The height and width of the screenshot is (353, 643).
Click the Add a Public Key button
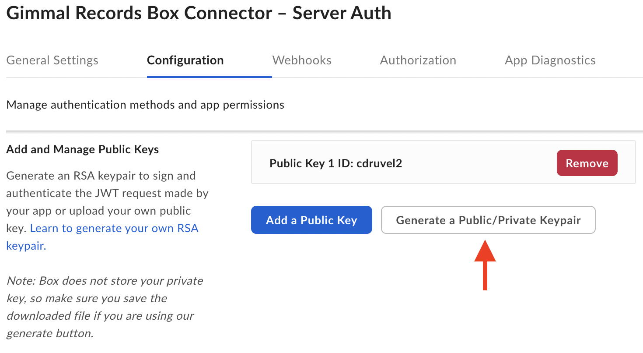311,220
